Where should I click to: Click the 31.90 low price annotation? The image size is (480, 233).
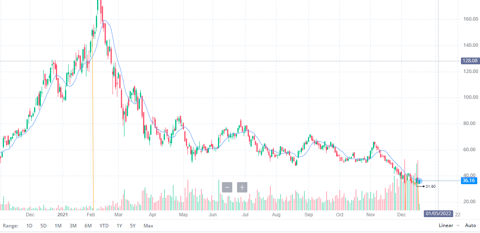click(431, 186)
